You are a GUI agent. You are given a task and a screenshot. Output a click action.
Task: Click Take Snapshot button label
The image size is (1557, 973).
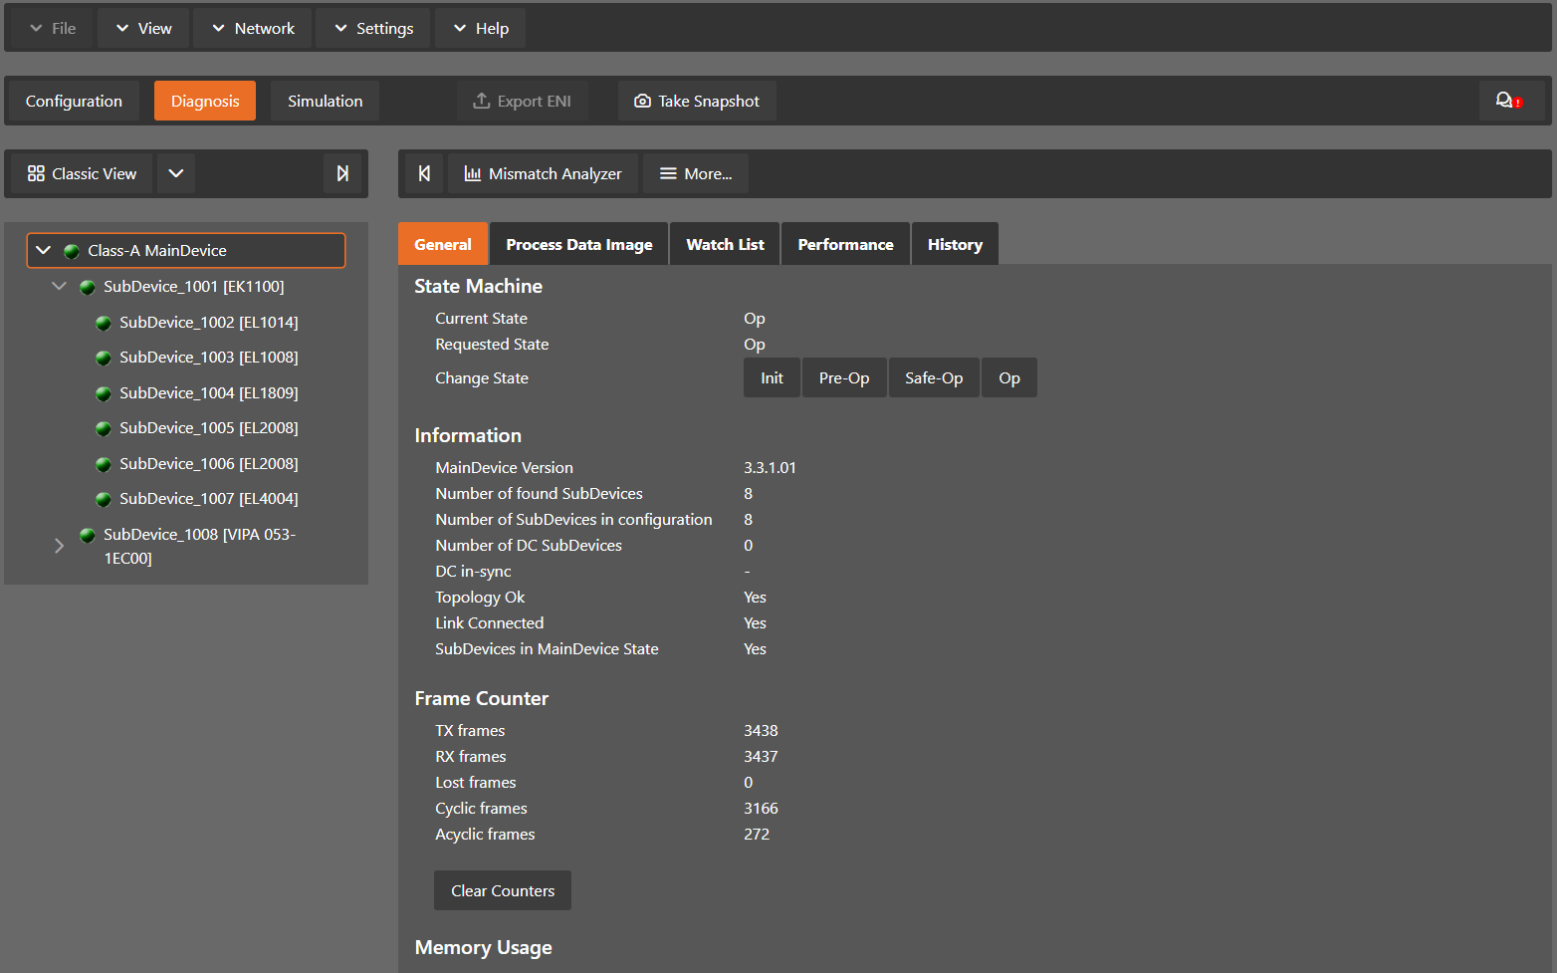(709, 101)
